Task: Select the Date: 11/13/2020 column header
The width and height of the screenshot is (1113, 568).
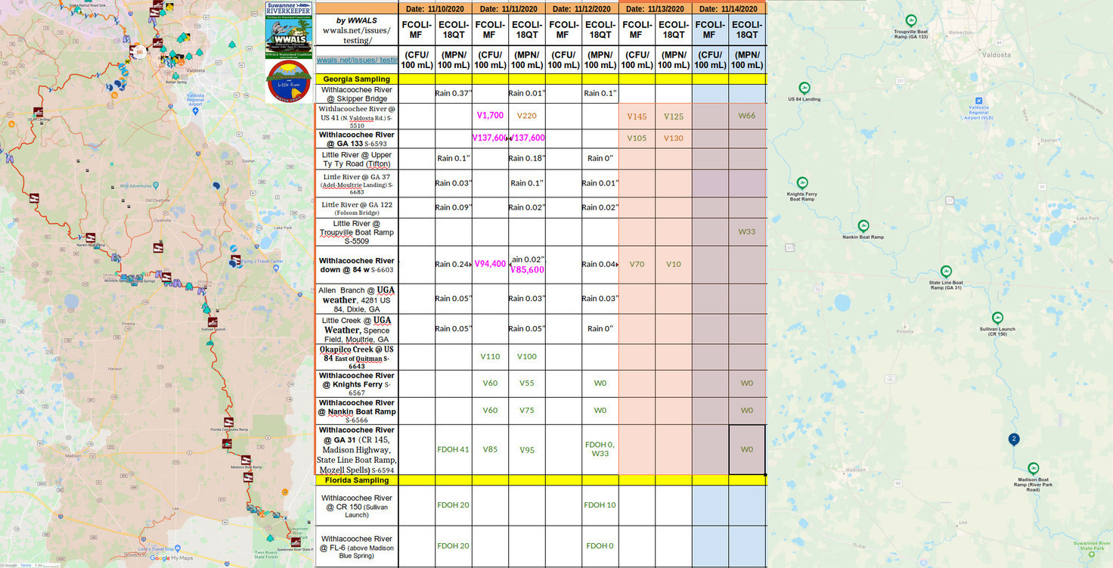Action: (x=656, y=8)
